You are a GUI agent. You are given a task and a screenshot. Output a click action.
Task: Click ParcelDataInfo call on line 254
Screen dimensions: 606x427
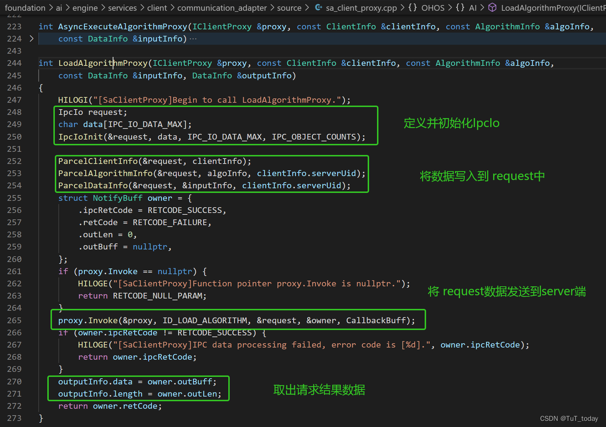click(205, 186)
